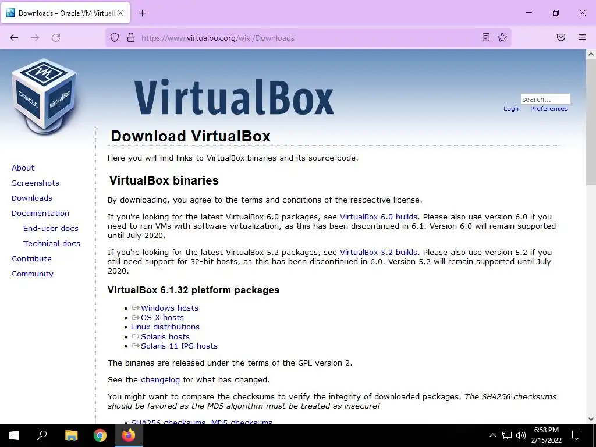The height and width of the screenshot is (447, 596).
Task: Close the Downloads – Oracle VM VirtualBox tab
Action: tap(120, 13)
